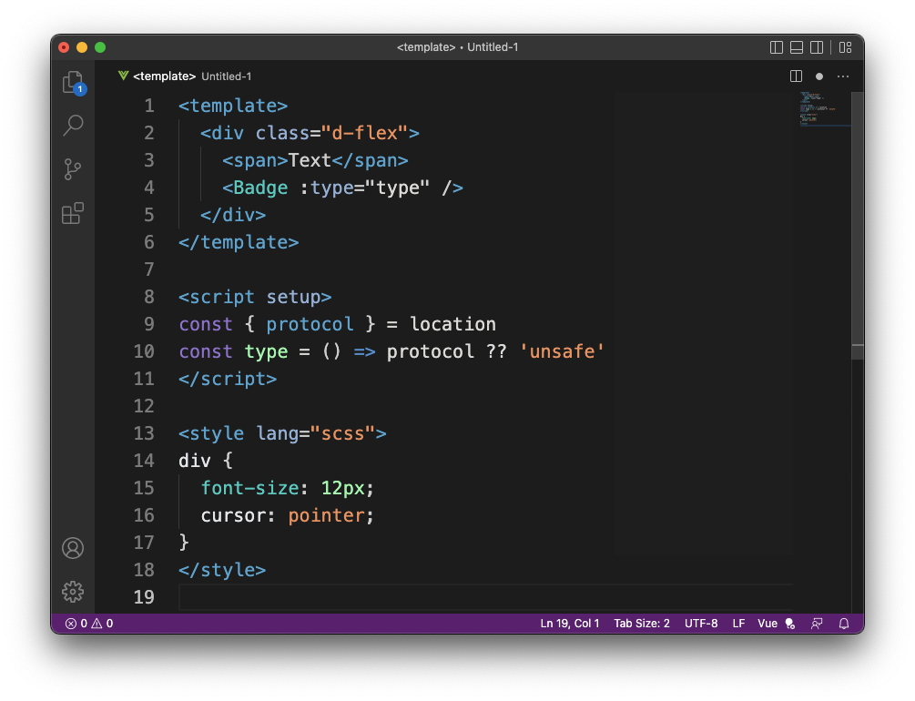This screenshot has width=915, height=701.
Task: Click the Vue file icon on tab
Action: [123, 76]
